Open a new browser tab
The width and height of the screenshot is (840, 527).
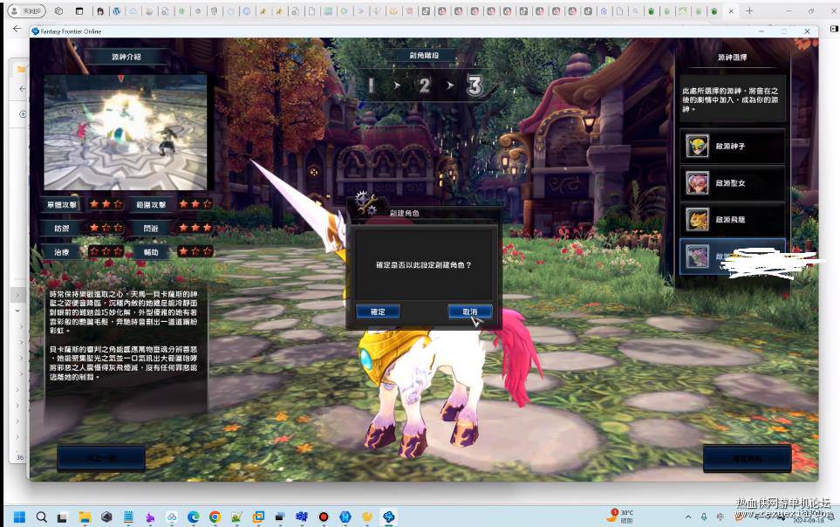click(x=749, y=10)
